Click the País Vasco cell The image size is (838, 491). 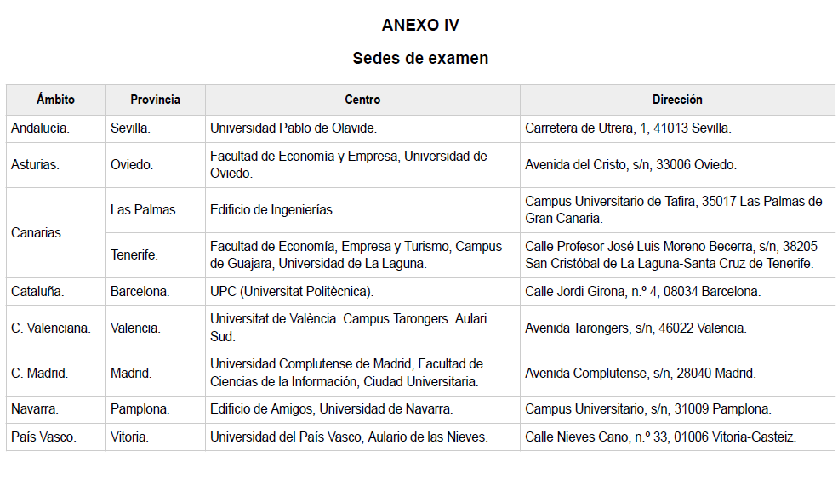coord(44,437)
